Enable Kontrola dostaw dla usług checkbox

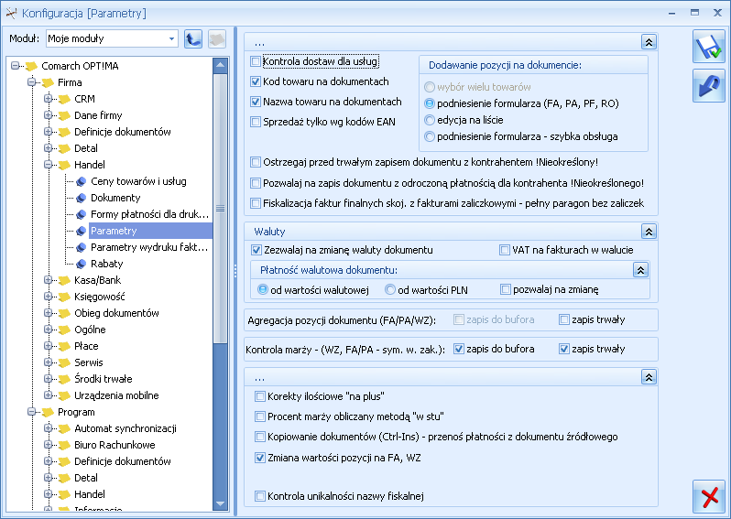(256, 61)
